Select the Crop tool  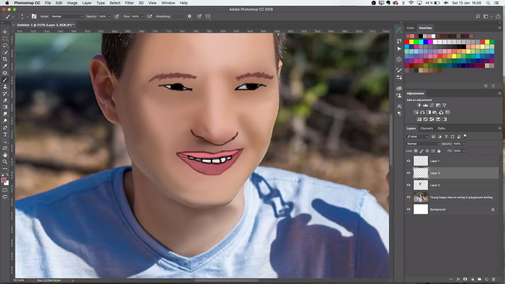(x=5, y=59)
